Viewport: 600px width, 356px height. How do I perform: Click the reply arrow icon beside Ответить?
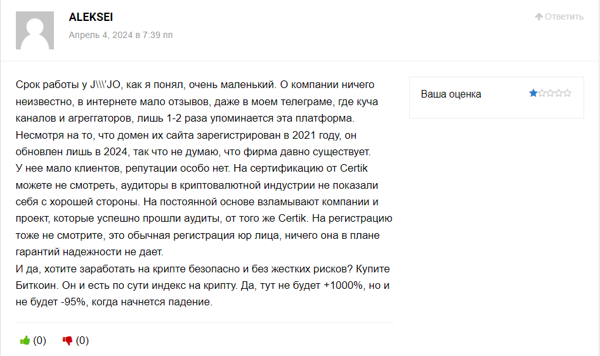pos(538,16)
